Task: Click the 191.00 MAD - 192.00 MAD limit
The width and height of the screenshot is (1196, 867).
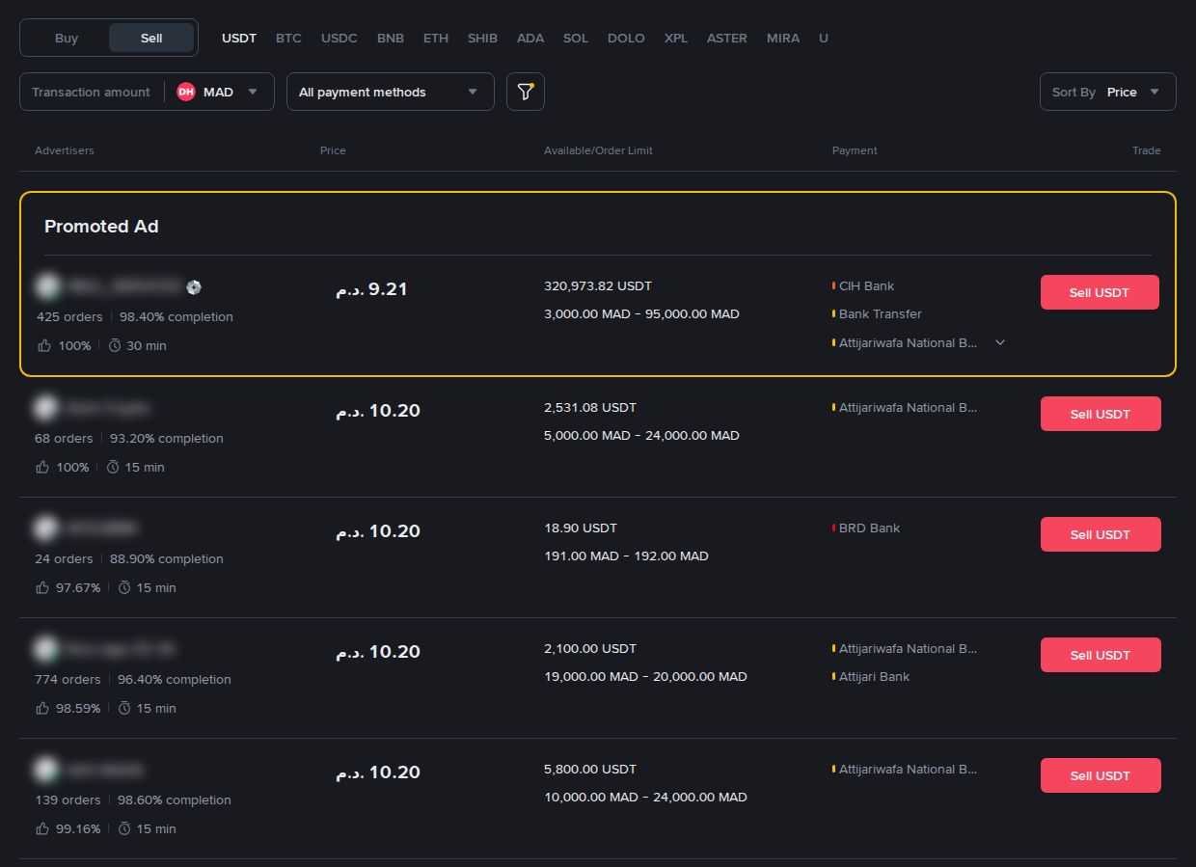Action: pyautogui.click(x=626, y=556)
